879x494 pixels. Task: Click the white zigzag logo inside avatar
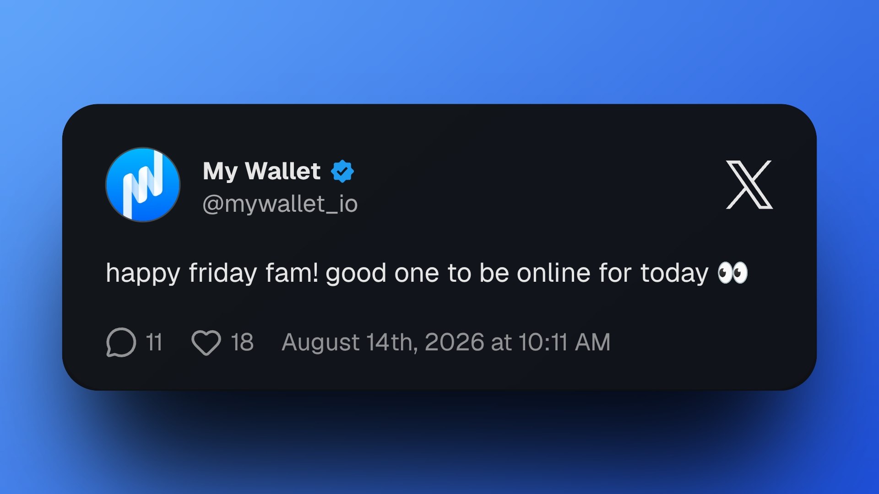(143, 184)
